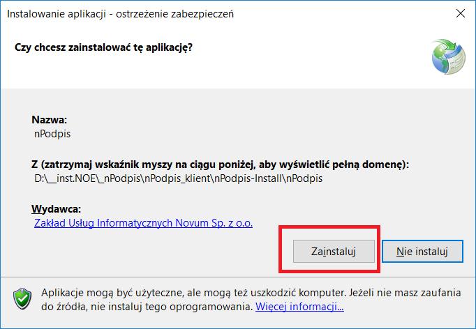Viewport: 476px width, 329px height.
Task: Open the Więcej informacji link
Action: click(299, 307)
